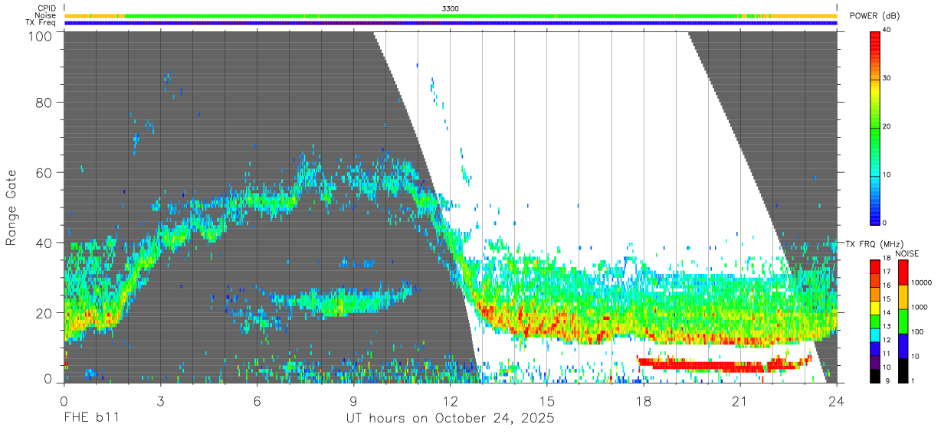Click the TX Freq row label
The image size is (941, 434).
41,23
